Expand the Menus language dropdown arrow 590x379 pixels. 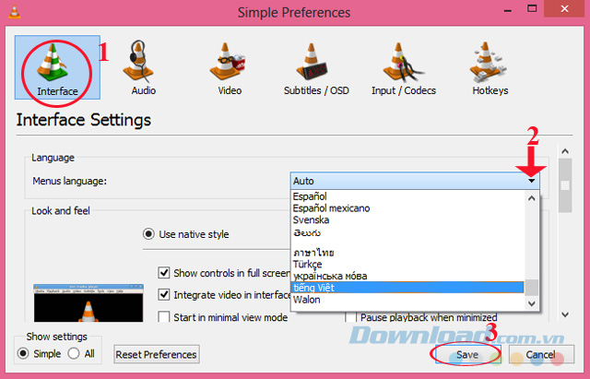coord(532,182)
